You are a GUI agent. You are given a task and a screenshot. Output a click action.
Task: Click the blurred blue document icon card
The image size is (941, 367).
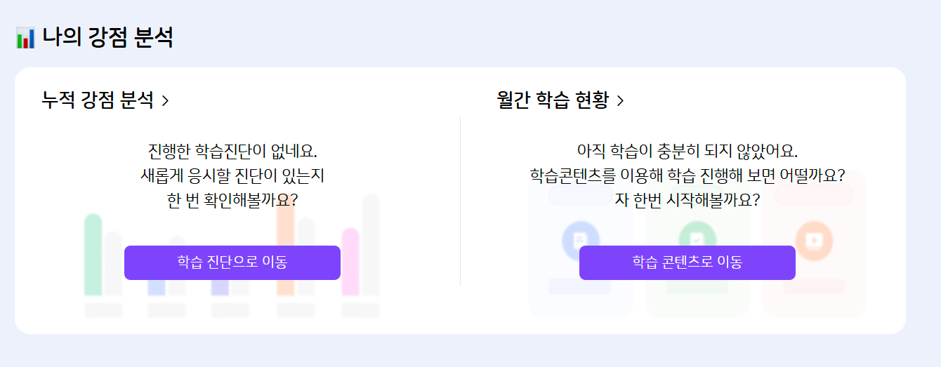580,240
